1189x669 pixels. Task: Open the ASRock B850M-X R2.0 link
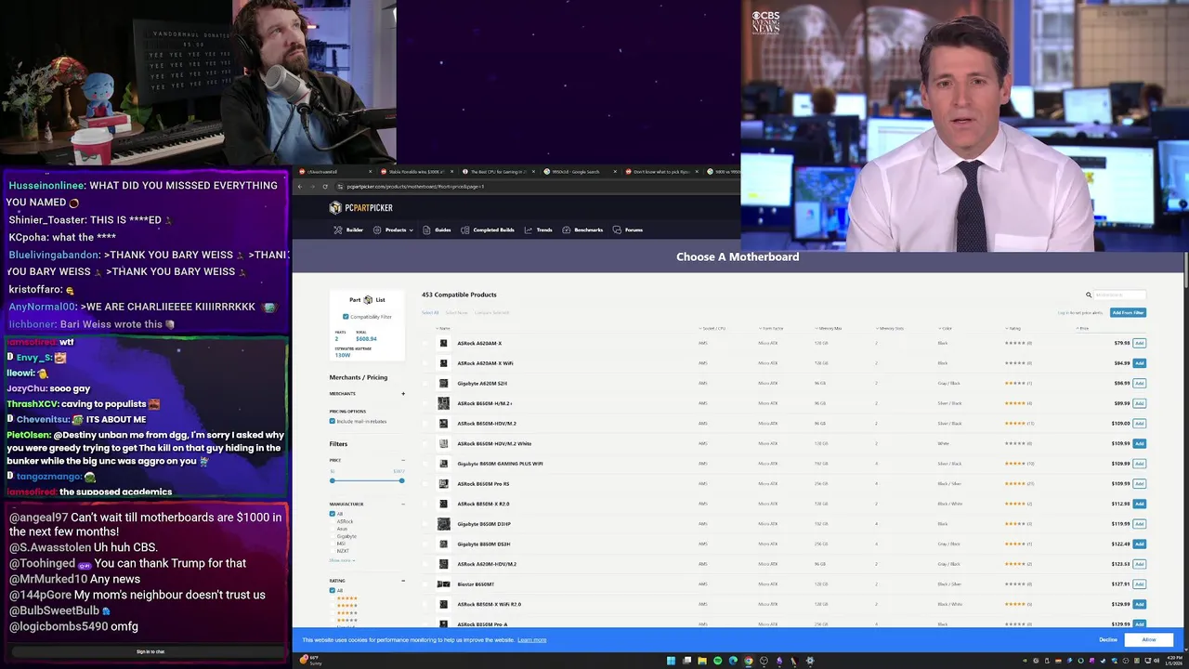(483, 504)
